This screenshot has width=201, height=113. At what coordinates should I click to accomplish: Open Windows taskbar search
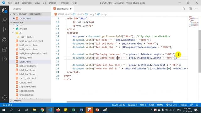tap(11, 110)
